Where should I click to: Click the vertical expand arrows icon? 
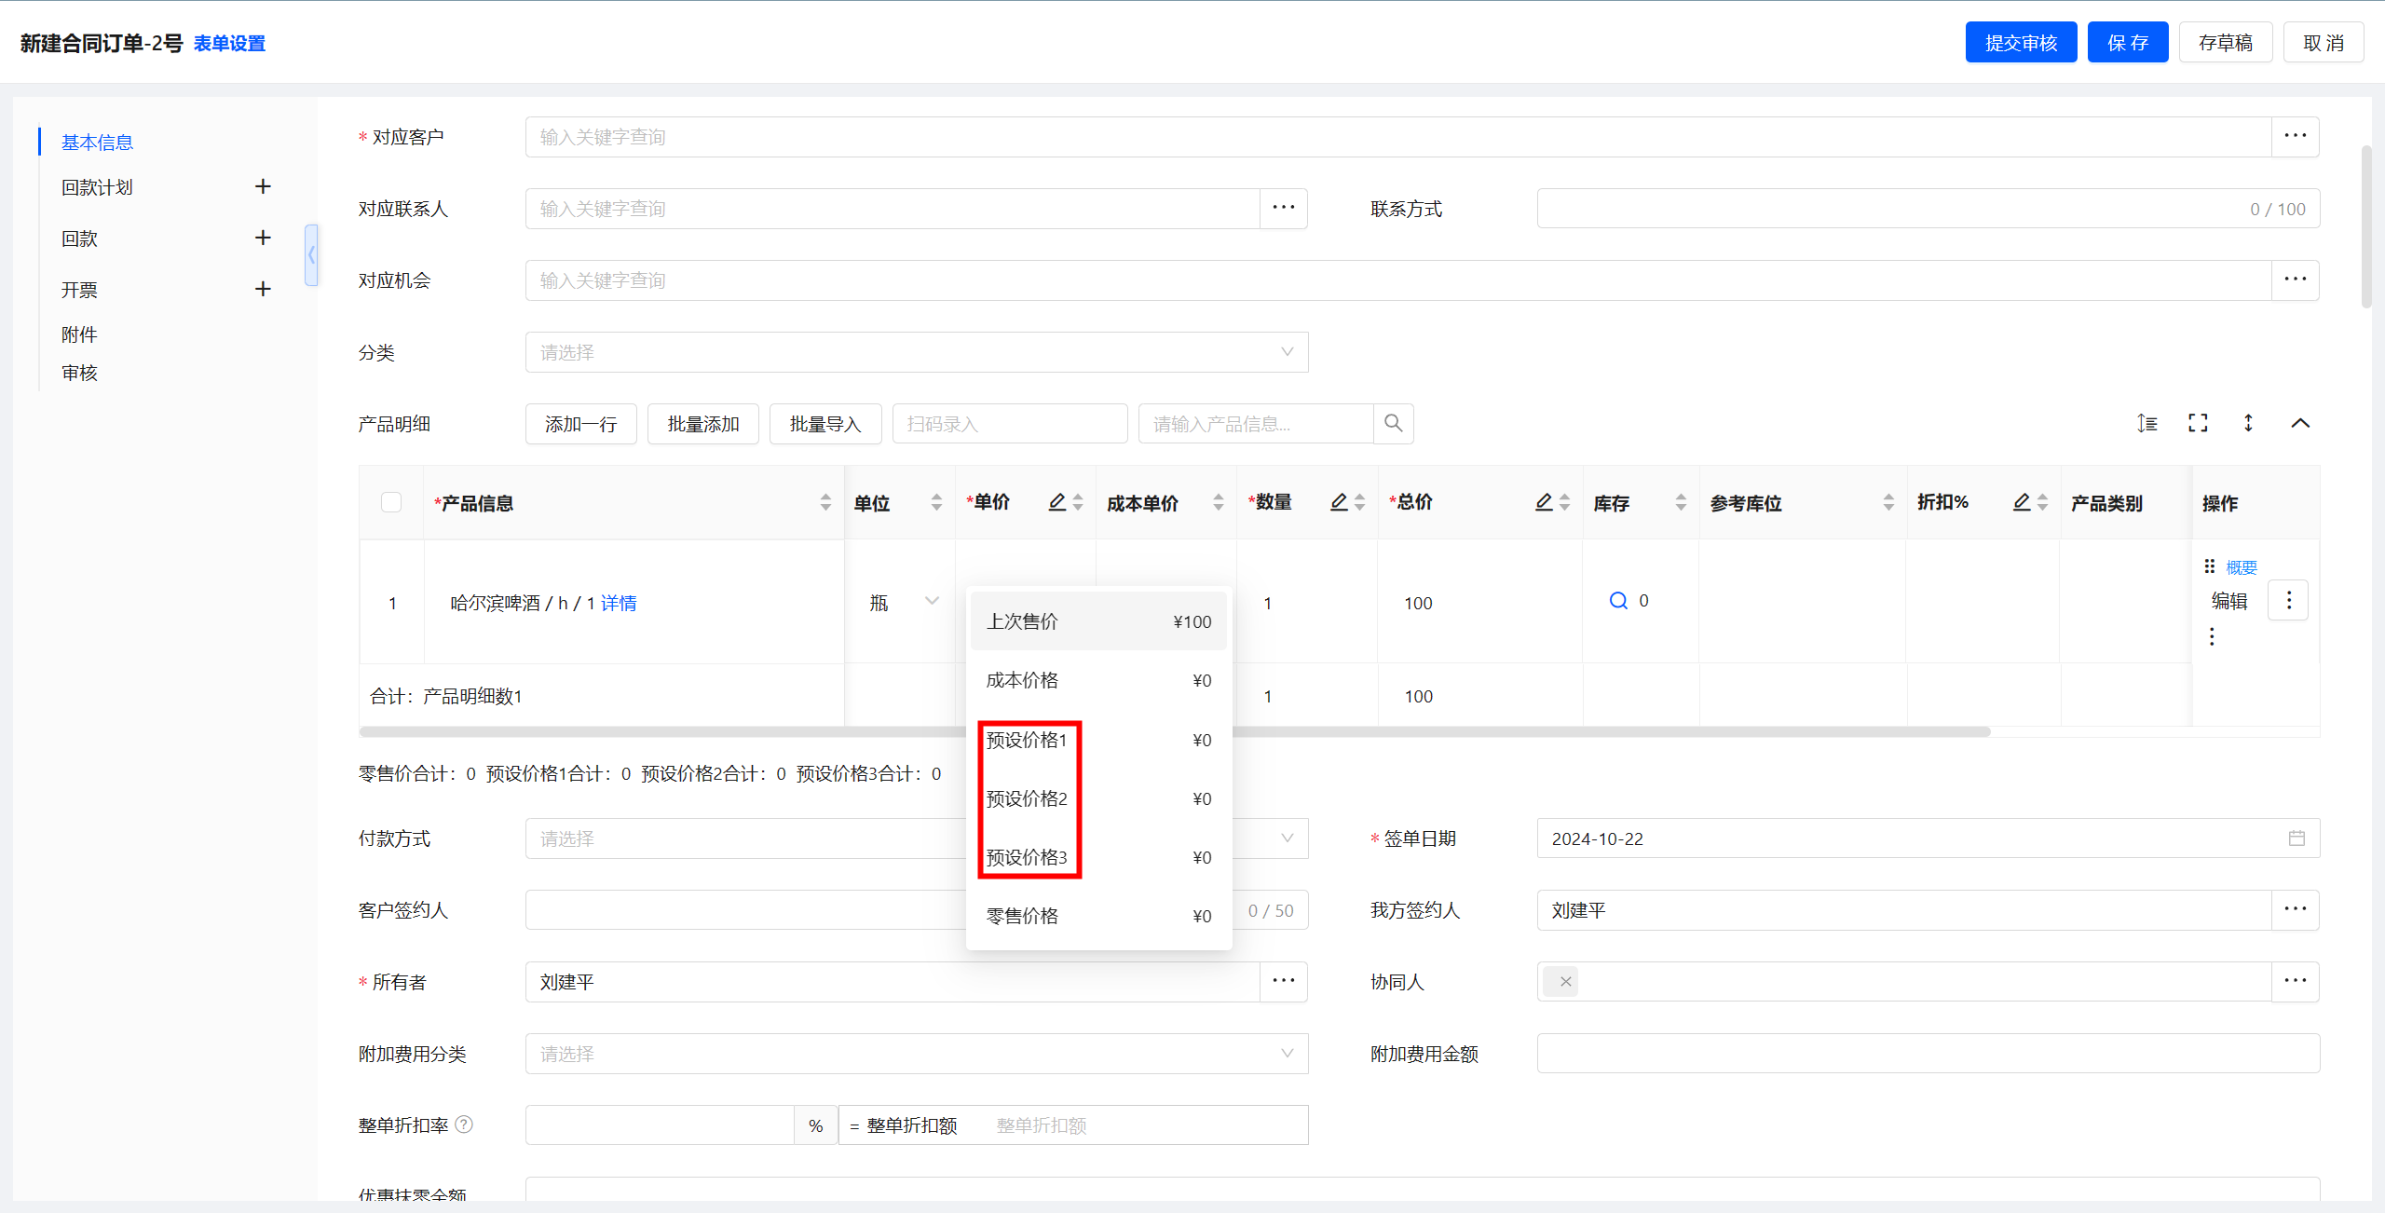2248,423
